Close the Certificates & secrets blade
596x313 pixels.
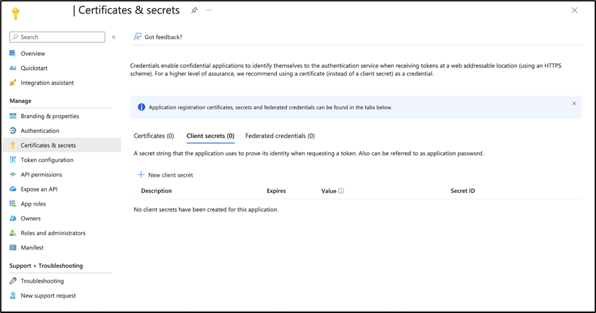click(575, 10)
